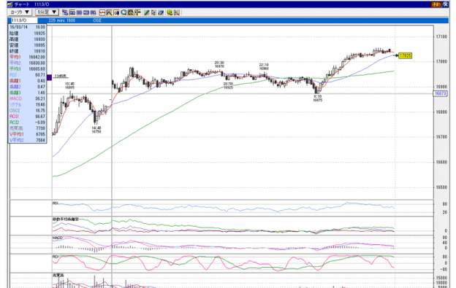Click the arrow pointer select tool

point(153,12)
